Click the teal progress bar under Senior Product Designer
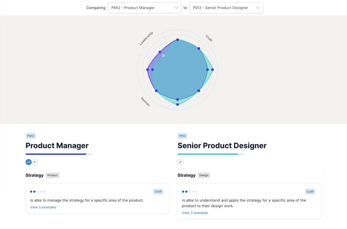This screenshot has height=229, width=347. click(208, 154)
